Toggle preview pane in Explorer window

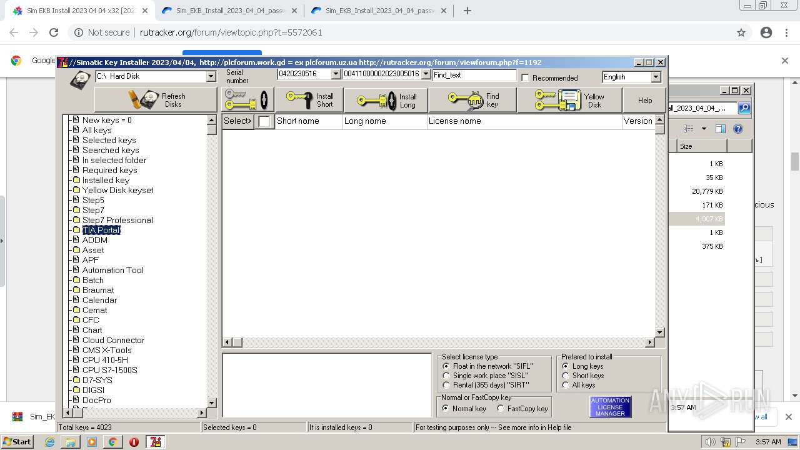click(721, 129)
